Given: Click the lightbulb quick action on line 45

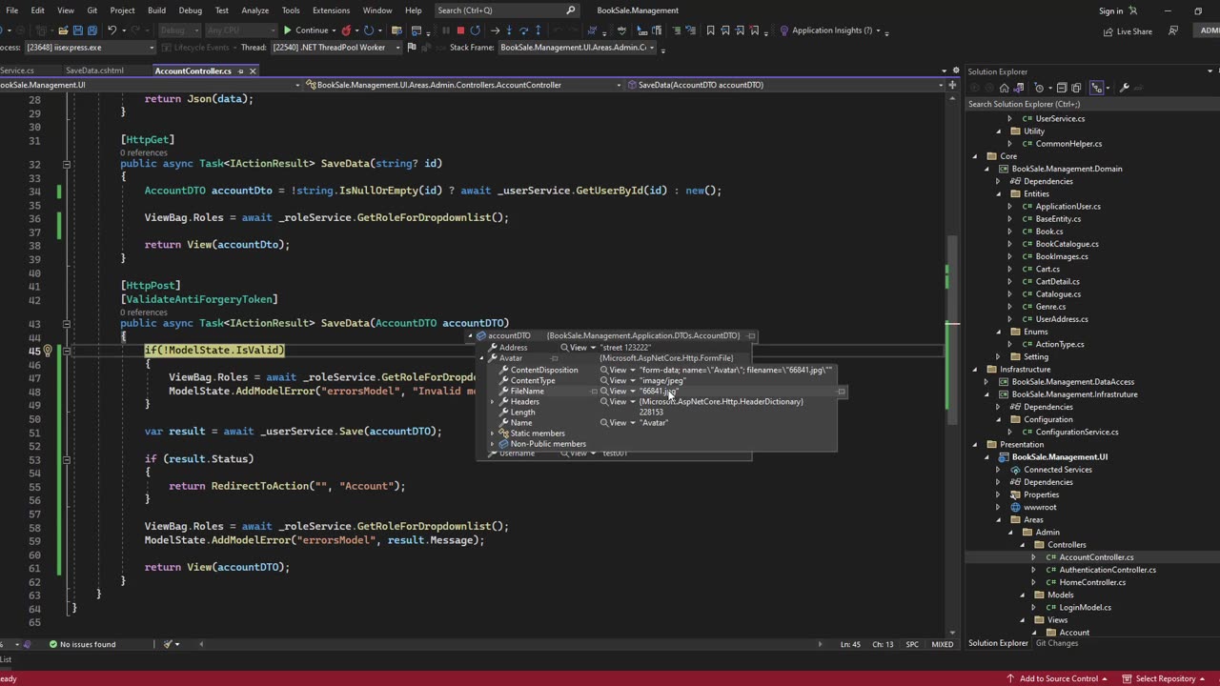Looking at the screenshot, I should (48, 351).
